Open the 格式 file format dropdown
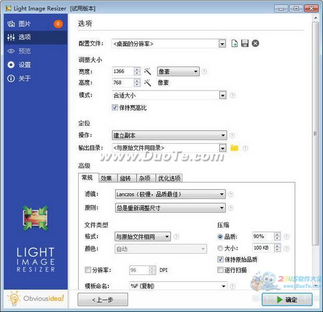The width and height of the screenshot is (323, 312). pos(167,237)
